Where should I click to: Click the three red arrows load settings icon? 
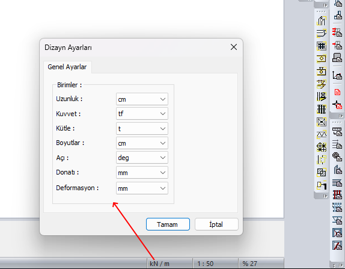pos(337,32)
